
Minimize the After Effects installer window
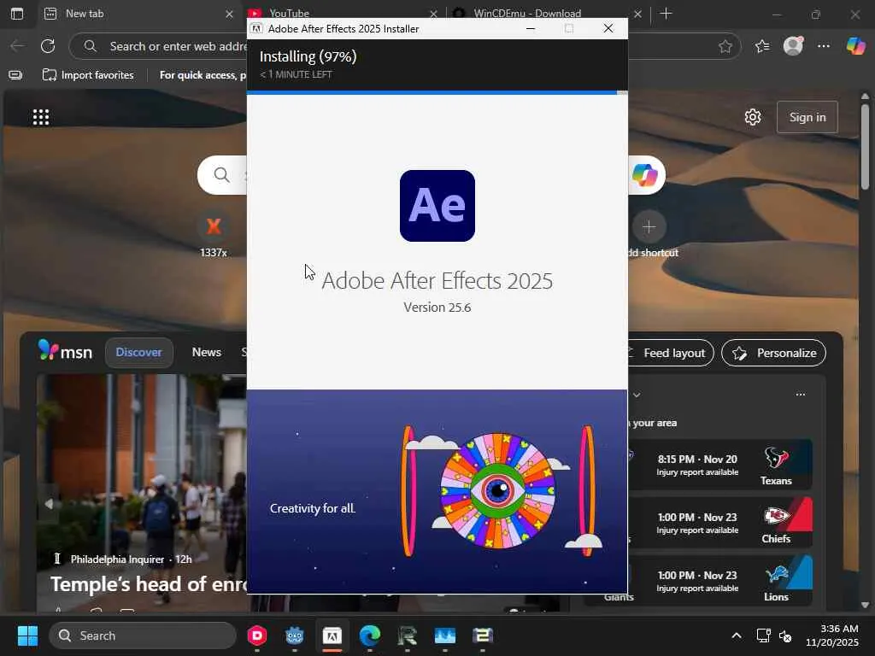pyautogui.click(x=531, y=28)
